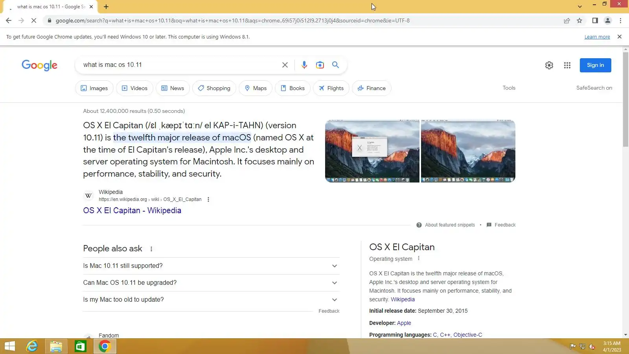629x354 pixels.
Task: Click the Objective-C programming language link
Action: 468,335
